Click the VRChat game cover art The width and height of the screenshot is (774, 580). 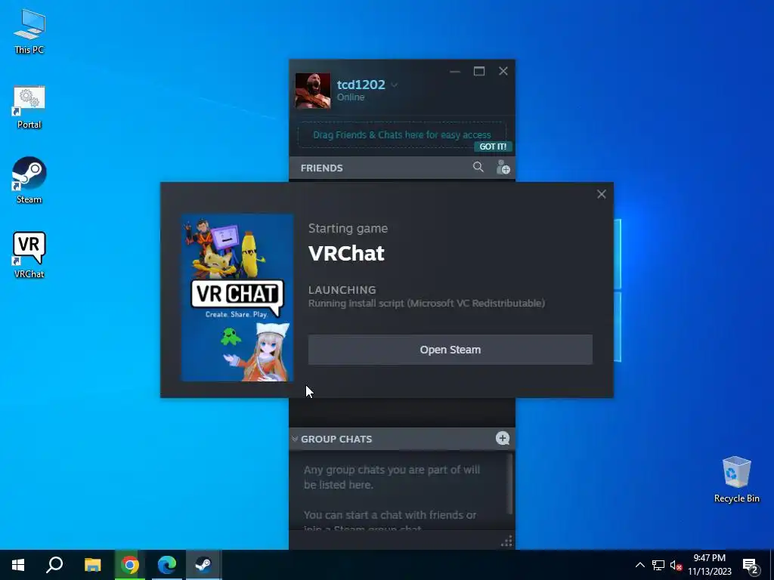pos(237,298)
